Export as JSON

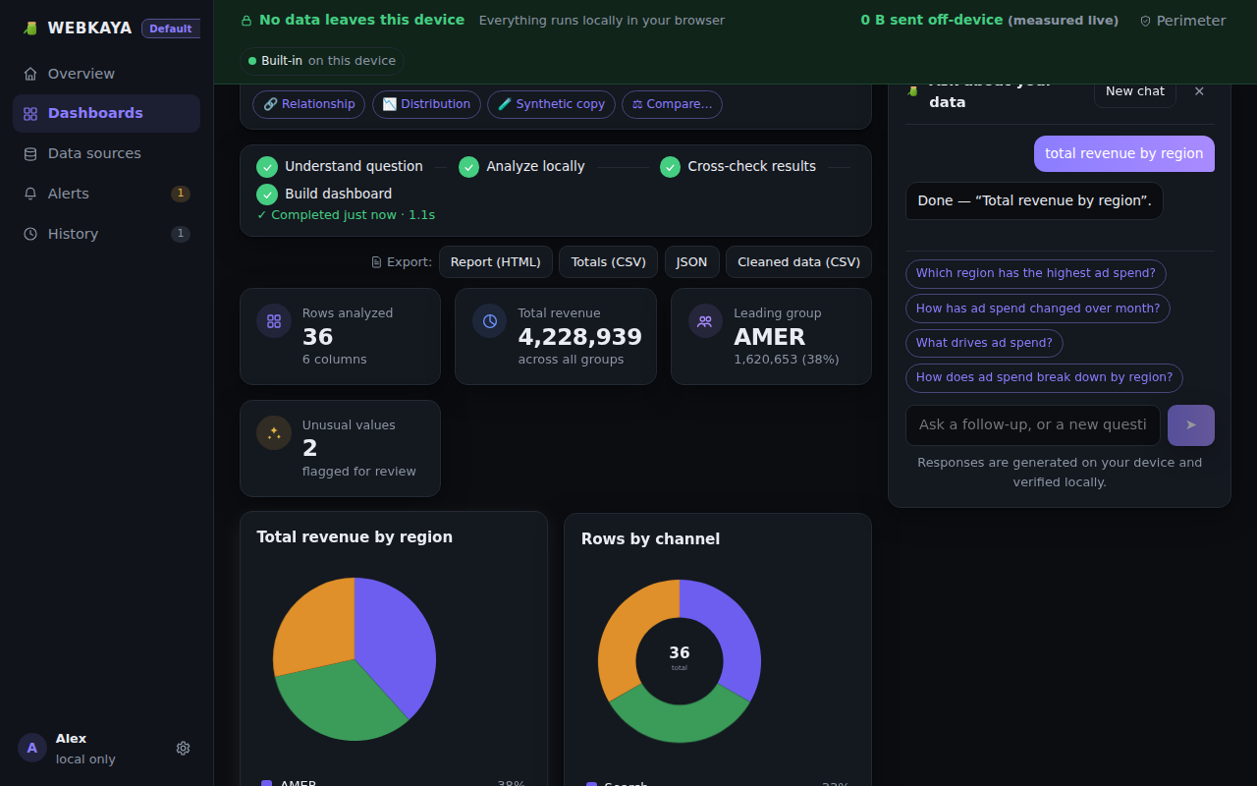(x=692, y=262)
